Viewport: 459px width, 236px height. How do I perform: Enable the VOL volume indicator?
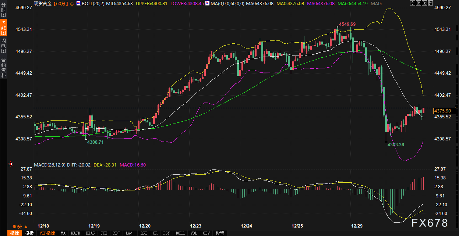194,233
